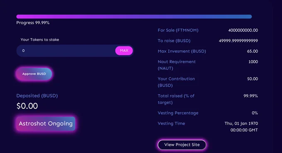The image size is (282, 153).
Task: Click the Max Invesment (BUSD) label
Action: coord(182,51)
